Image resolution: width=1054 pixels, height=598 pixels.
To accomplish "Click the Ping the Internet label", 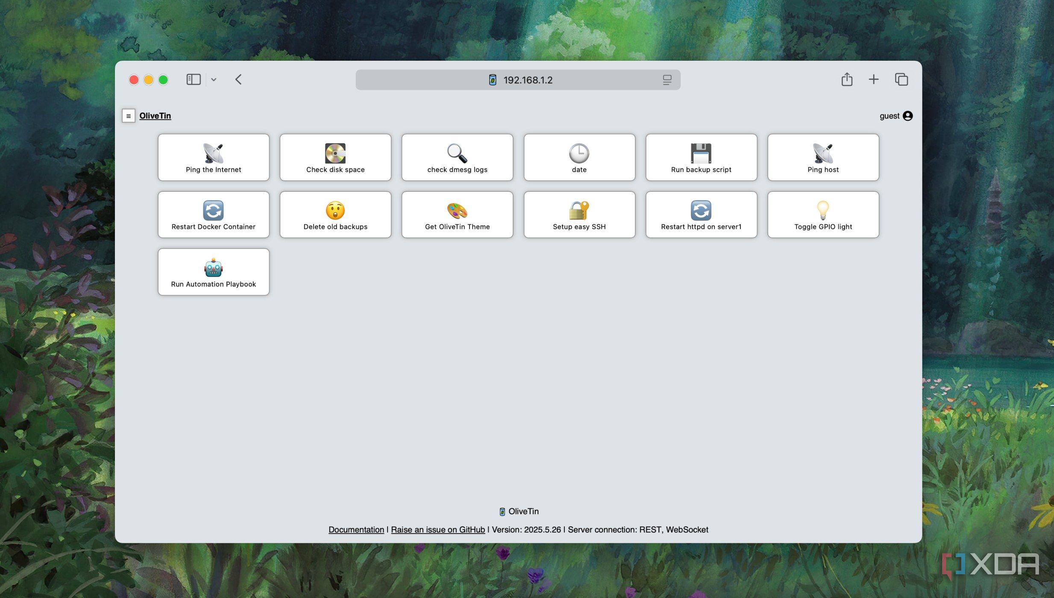I will pos(213,170).
